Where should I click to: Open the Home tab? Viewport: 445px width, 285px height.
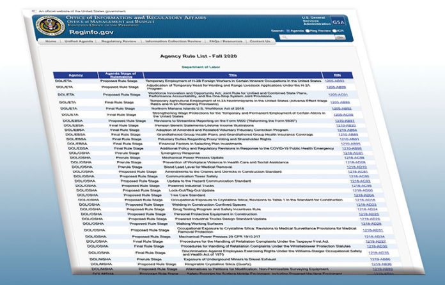(51, 41)
